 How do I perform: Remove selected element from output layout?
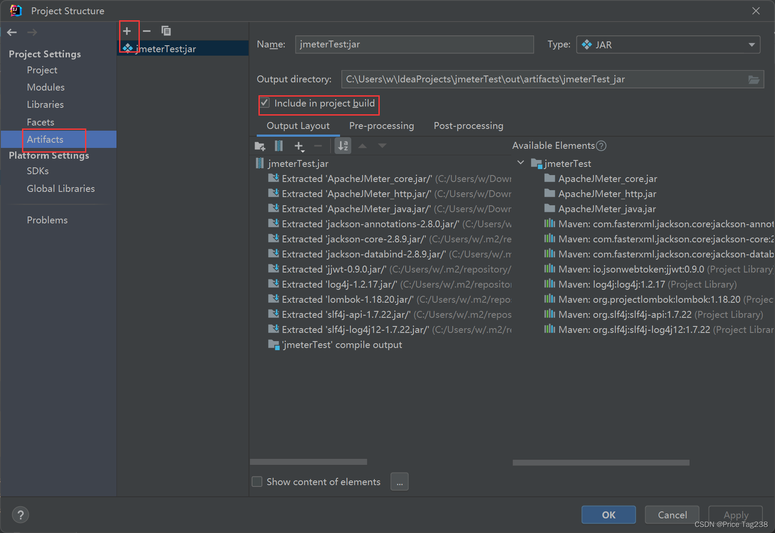pyautogui.click(x=318, y=146)
